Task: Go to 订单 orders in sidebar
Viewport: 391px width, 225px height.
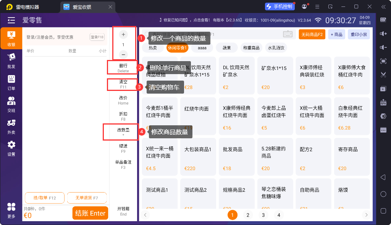Action: tap(11, 83)
